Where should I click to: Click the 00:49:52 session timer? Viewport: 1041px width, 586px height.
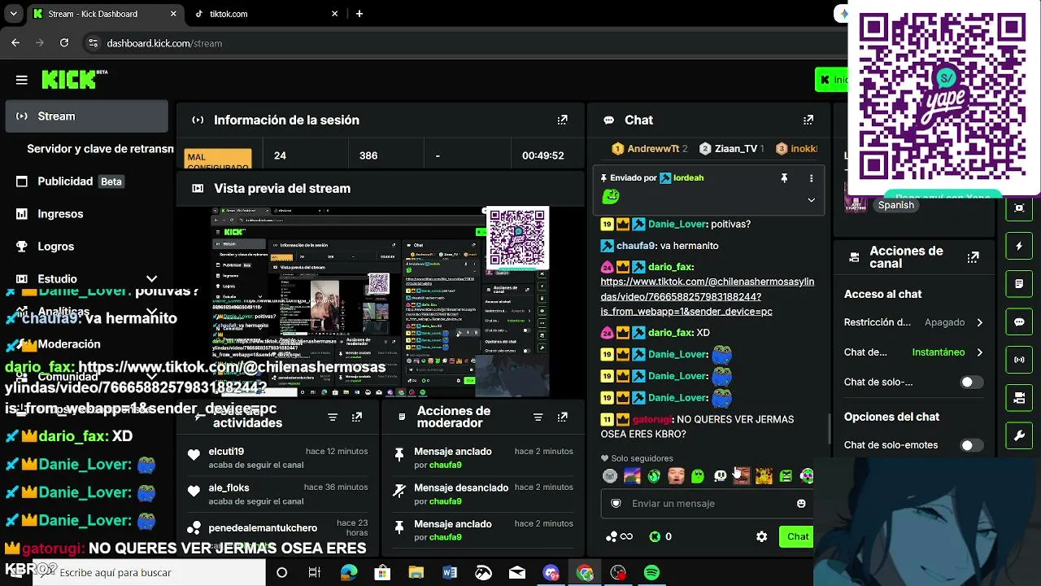point(543,155)
